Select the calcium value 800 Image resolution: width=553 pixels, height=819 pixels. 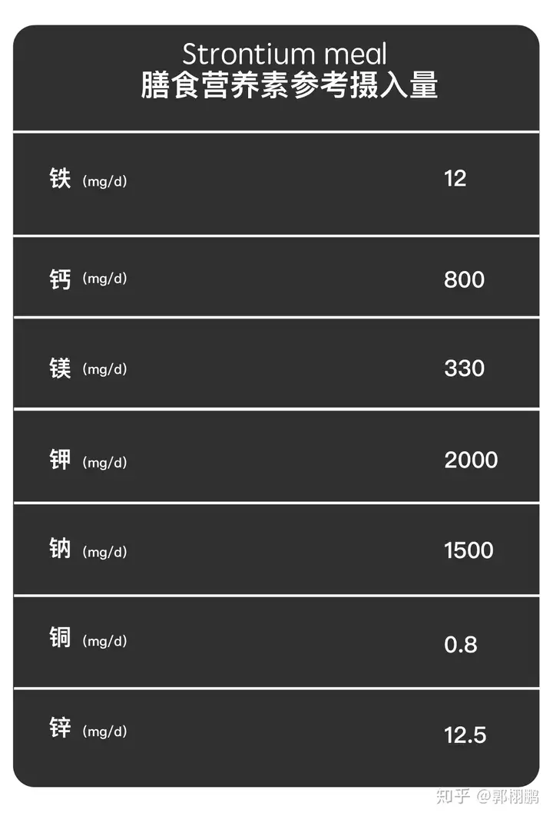(x=464, y=279)
